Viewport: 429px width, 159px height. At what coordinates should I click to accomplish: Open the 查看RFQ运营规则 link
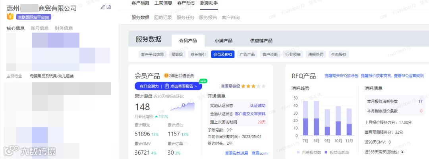tap(409, 76)
